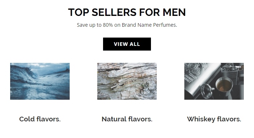Select the Whiskey flavors. heading
The height and width of the screenshot is (138, 254).
pos(214,119)
